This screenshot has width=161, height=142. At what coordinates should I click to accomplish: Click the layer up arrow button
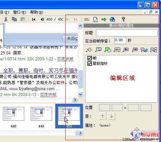[103, 116]
